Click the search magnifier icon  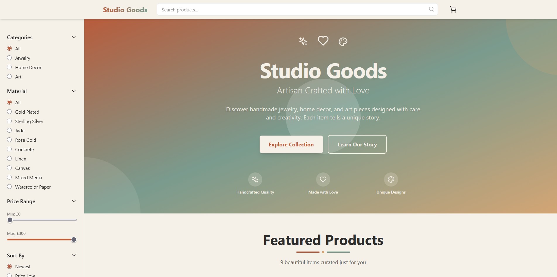click(x=431, y=9)
